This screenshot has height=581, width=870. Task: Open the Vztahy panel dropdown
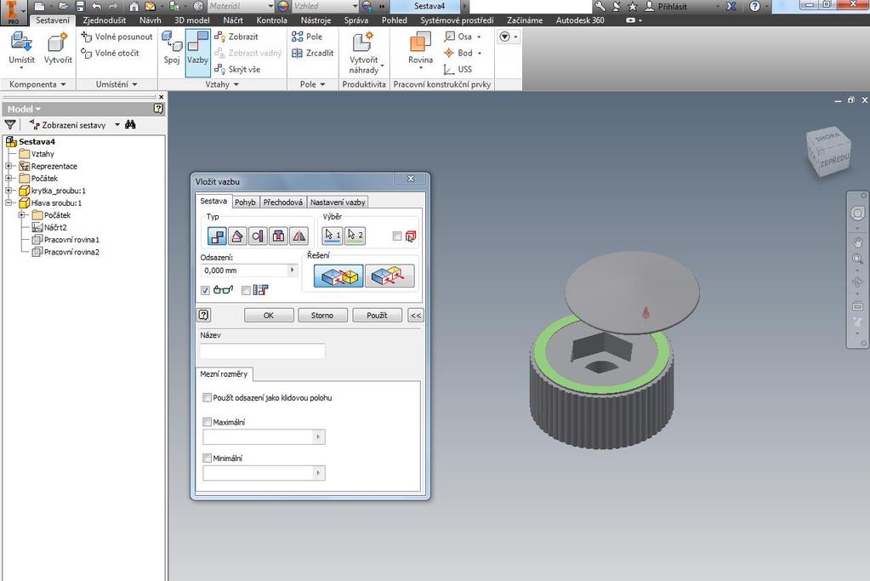coord(222,84)
